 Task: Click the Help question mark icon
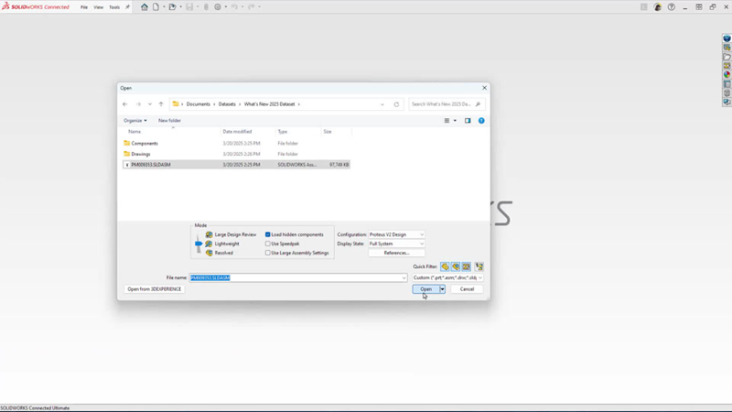click(x=672, y=7)
